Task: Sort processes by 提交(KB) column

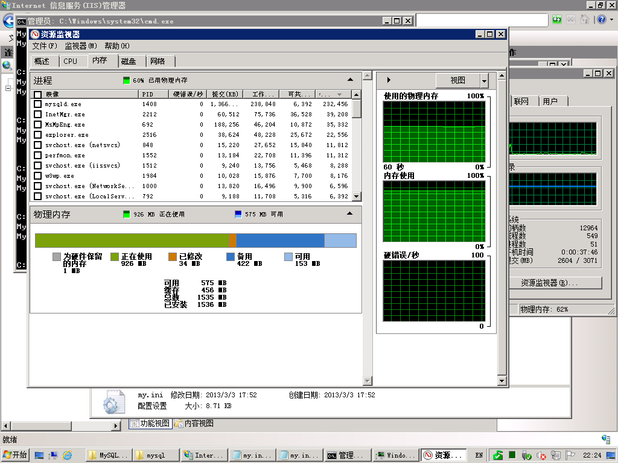Action: tap(225, 95)
